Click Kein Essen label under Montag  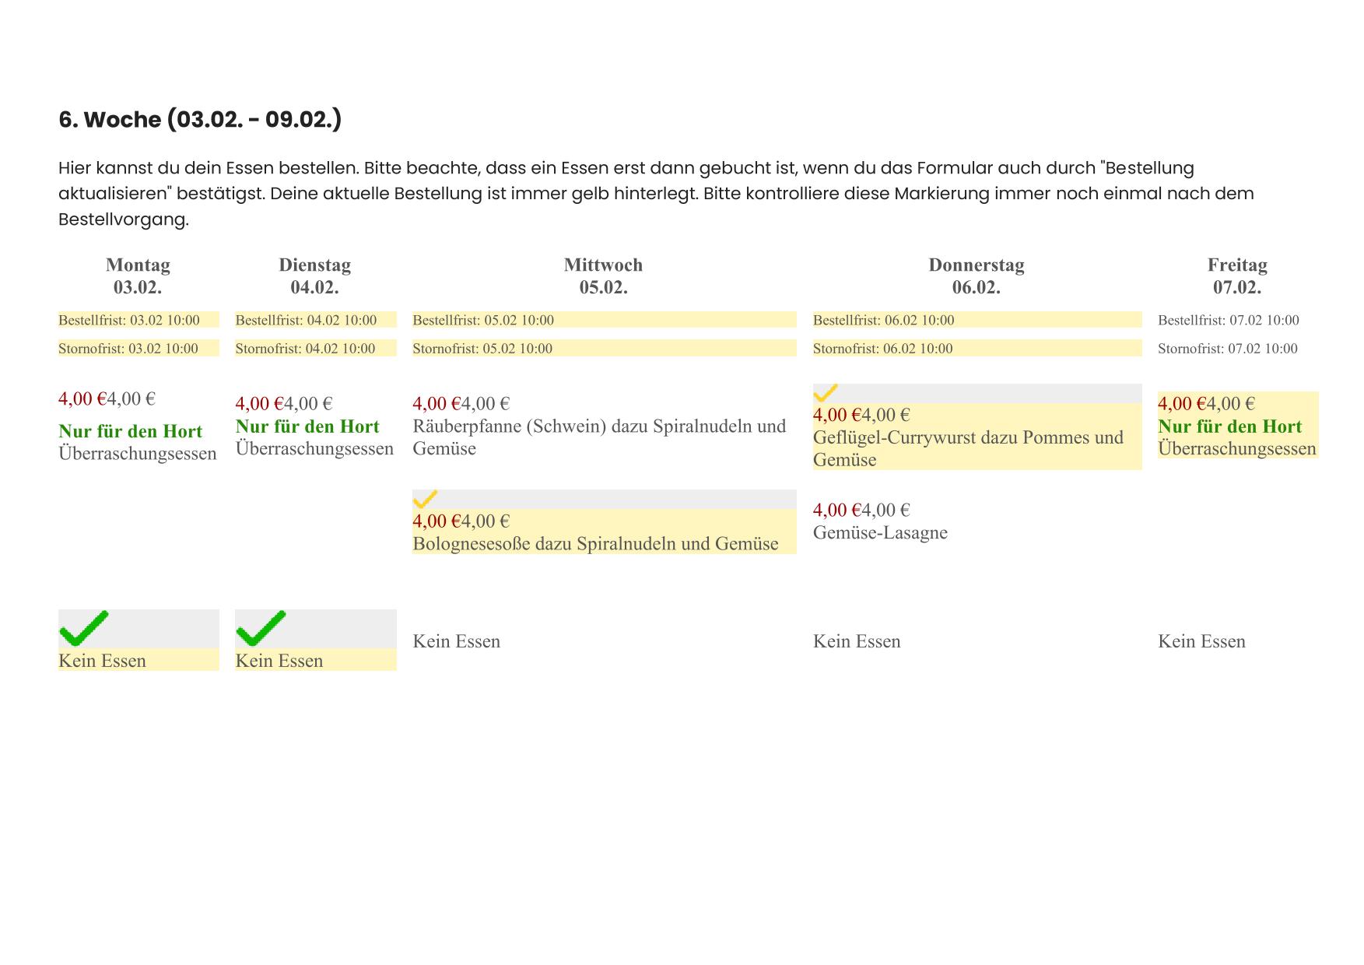tap(102, 661)
